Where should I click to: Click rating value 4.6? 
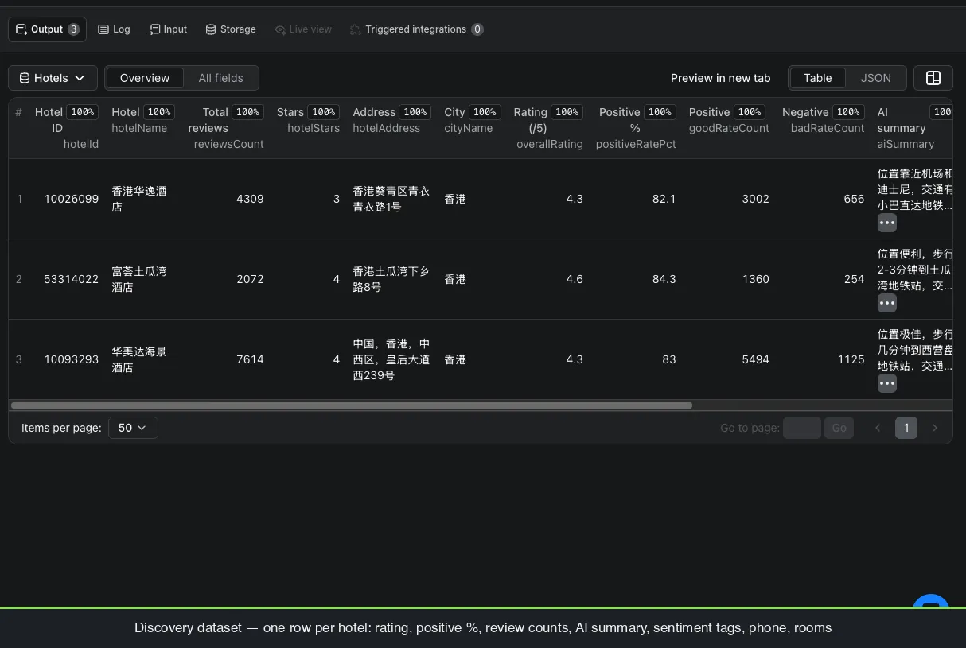click(x=575, y=279)
